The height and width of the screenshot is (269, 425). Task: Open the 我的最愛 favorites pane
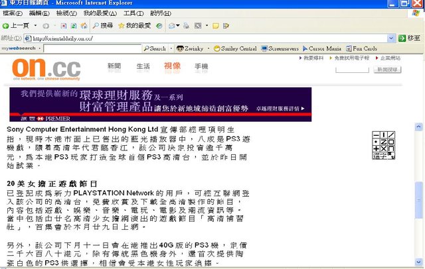[x=135, y=26]
